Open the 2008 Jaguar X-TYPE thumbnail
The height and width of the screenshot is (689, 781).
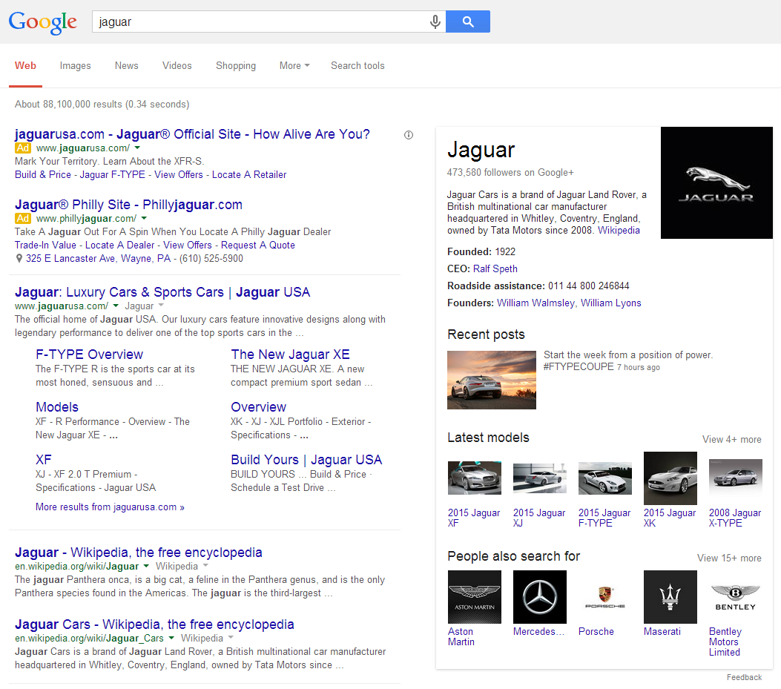(x=735, y=478)
